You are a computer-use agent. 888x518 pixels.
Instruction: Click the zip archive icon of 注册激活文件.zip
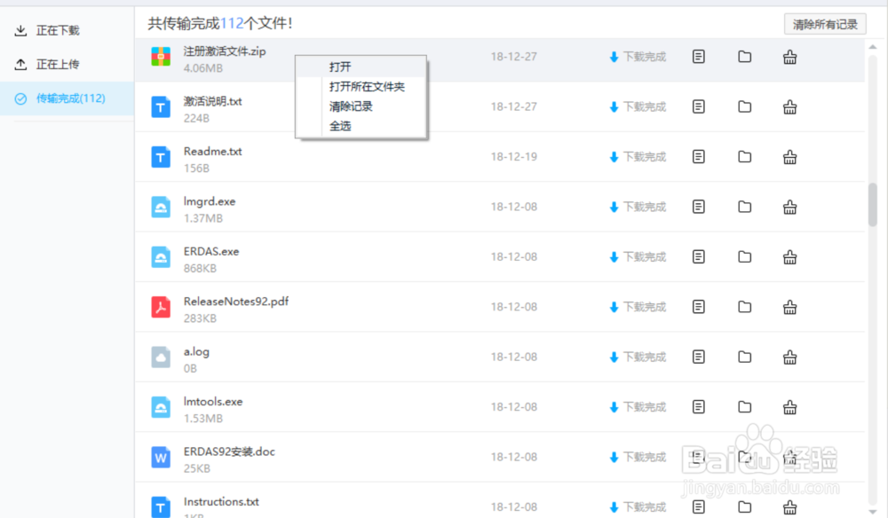[161, 57]
